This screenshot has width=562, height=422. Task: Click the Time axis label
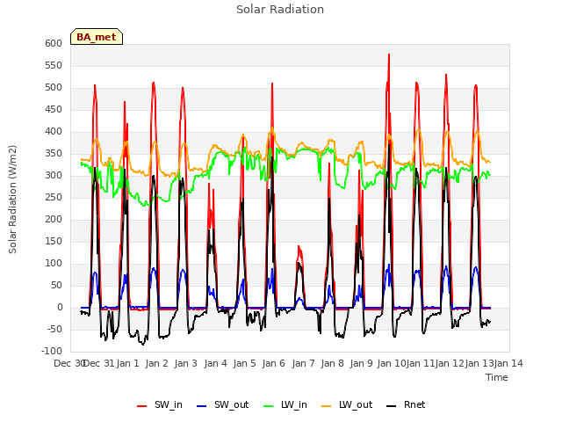click(x=497, y=377)
